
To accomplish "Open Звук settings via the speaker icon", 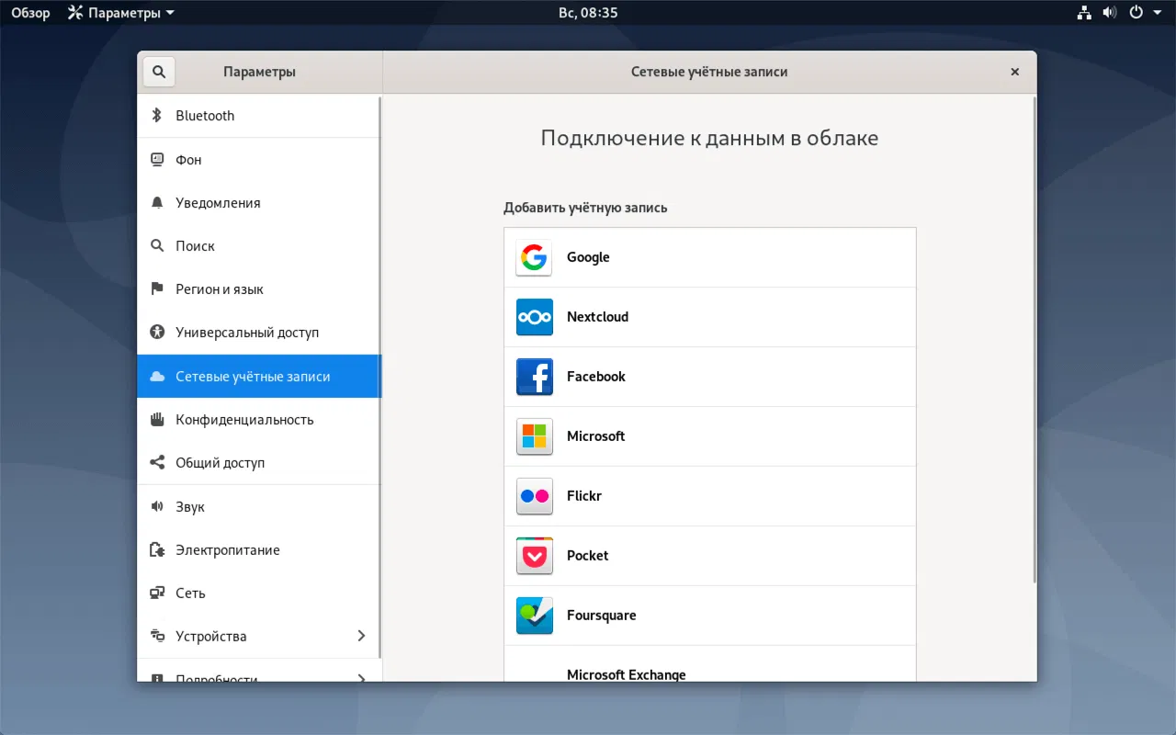I will pos(157,506).
